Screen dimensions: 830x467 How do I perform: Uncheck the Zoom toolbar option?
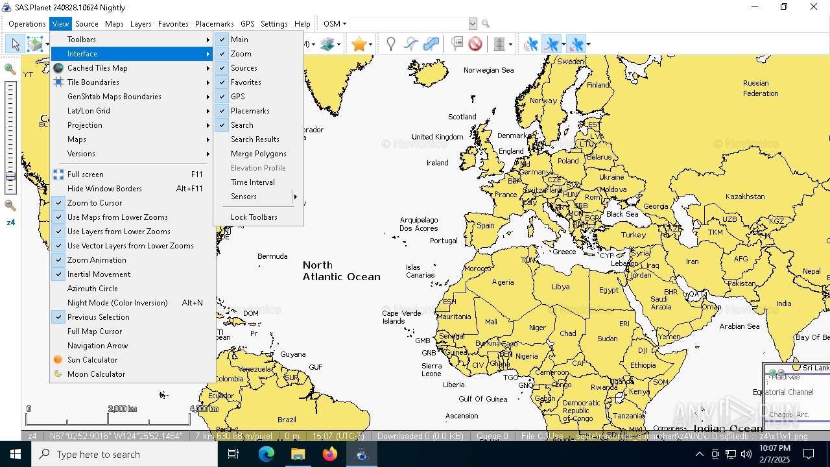pos(258,54)
